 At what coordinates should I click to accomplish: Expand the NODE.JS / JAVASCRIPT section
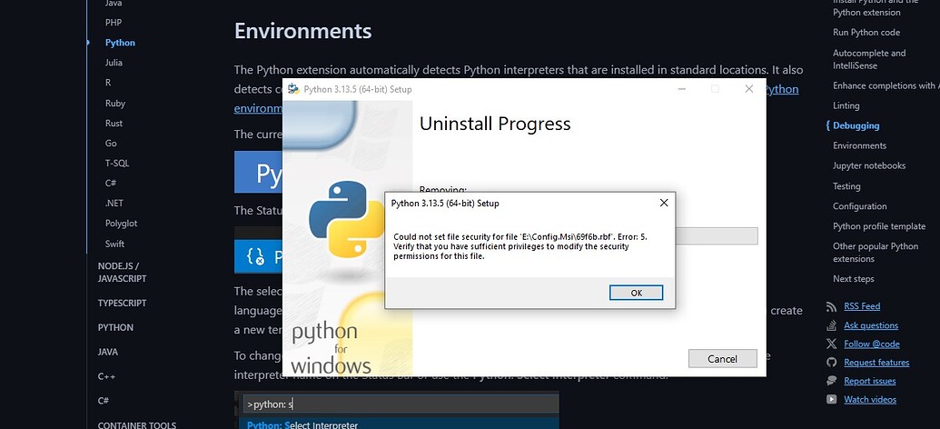(x=123, y=272)
